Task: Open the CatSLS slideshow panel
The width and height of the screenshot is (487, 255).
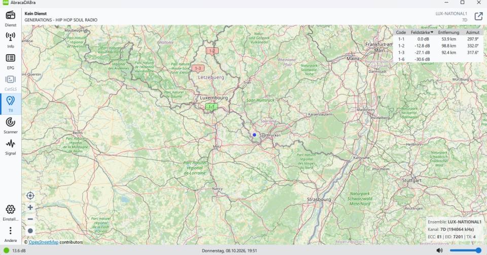Action: click(x=11, y=83)
